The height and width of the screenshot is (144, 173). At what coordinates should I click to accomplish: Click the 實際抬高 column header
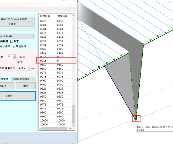[x=62, y=16]
